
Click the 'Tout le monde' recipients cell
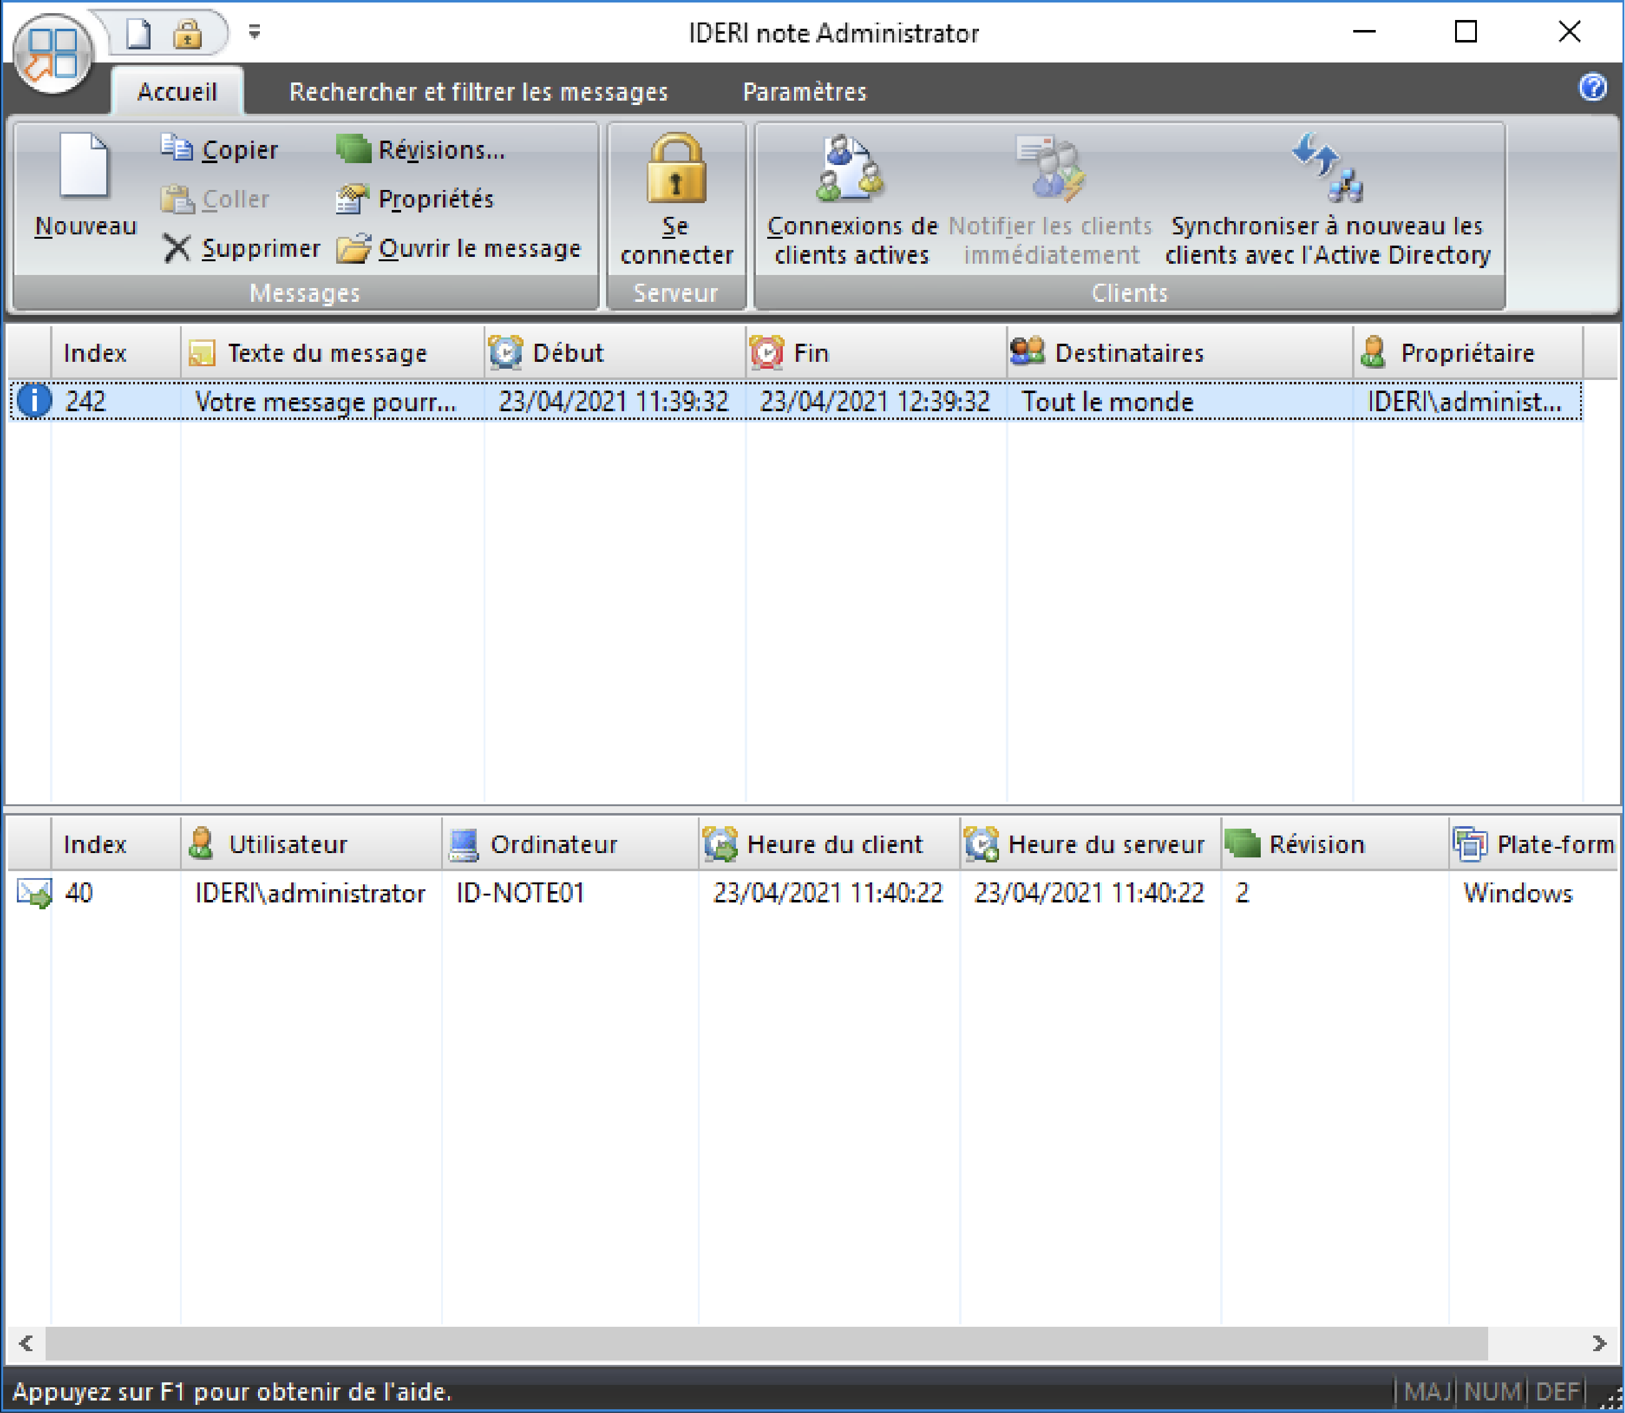(1107, 402)
